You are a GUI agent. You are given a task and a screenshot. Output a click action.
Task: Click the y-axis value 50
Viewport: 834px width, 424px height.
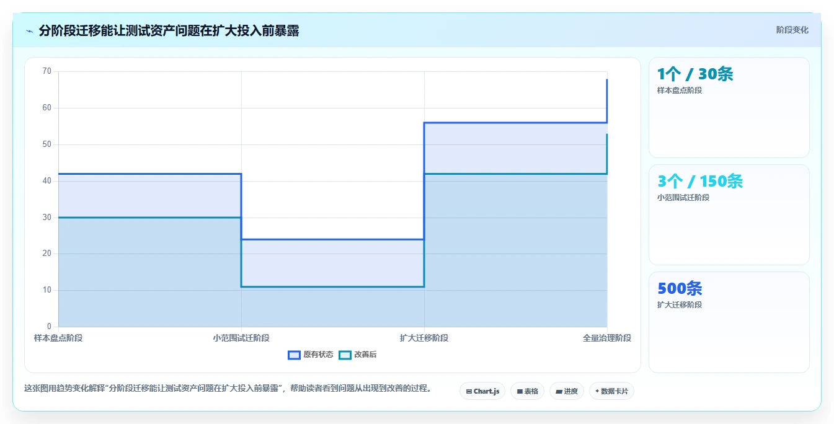[47, 144]
